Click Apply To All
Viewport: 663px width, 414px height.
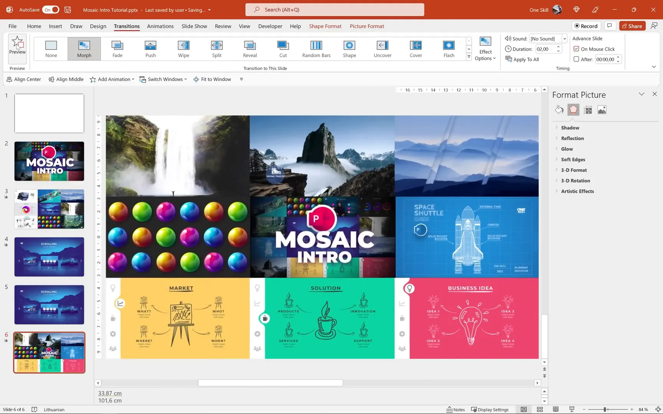click(522, 59)
